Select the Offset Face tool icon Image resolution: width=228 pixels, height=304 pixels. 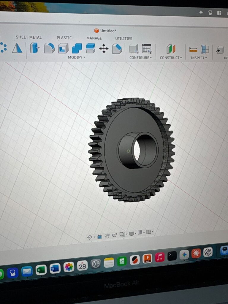(x=90, y=48)
